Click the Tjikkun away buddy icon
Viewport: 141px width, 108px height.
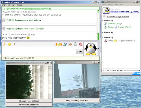click(x=106, y=27)
